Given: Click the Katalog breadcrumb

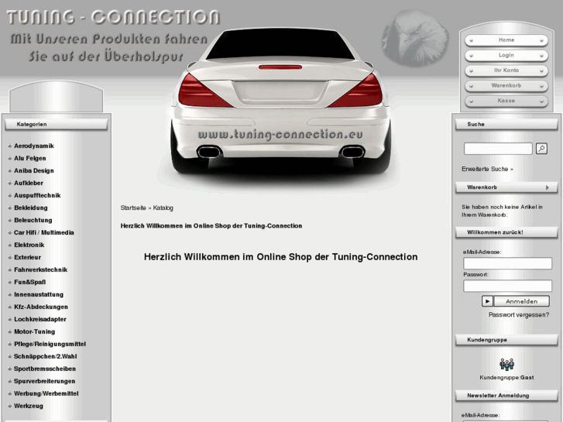Looking at the screenshot, I should 163,208.
